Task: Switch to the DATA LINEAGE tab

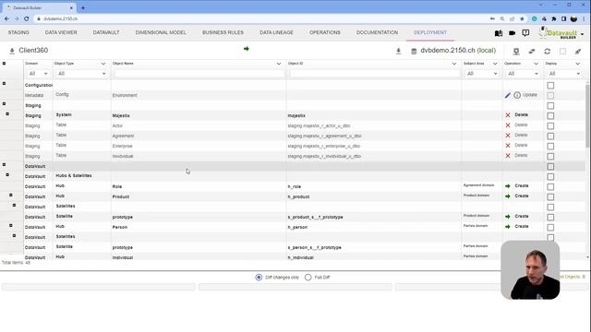Action: [276, 32]
